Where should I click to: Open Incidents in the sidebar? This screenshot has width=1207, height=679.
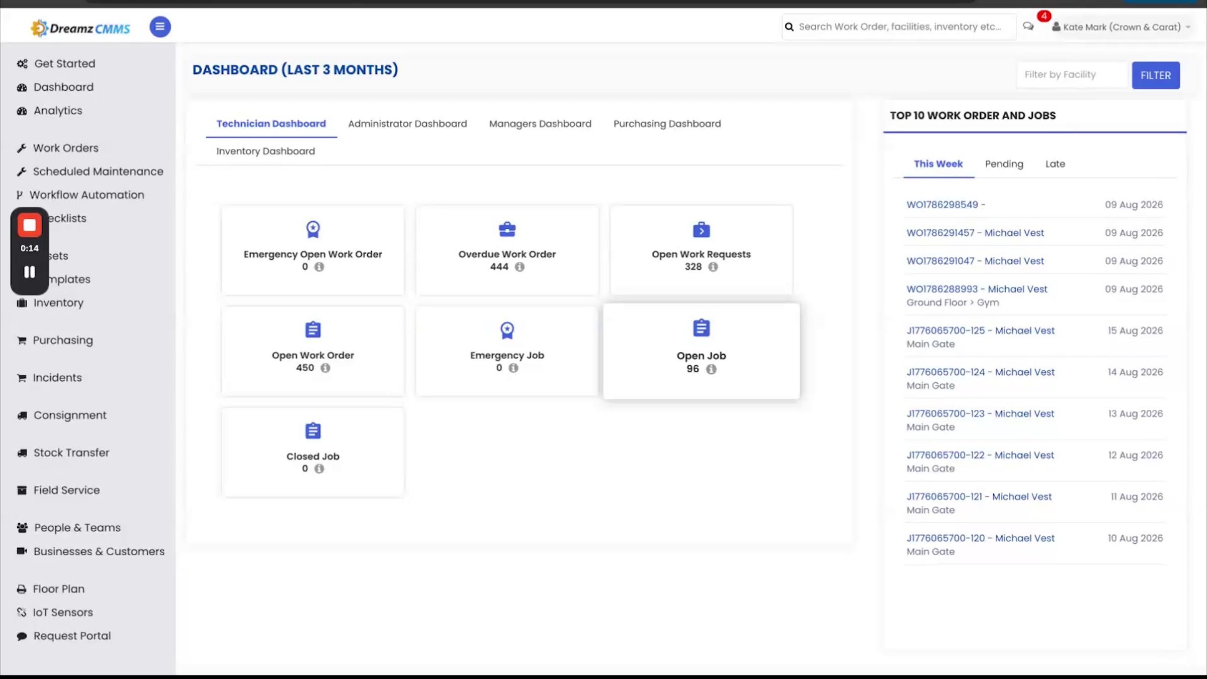click(x=57, y=378)
